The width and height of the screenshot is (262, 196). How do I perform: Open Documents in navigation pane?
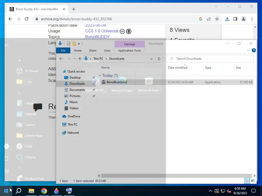point(77,90)
